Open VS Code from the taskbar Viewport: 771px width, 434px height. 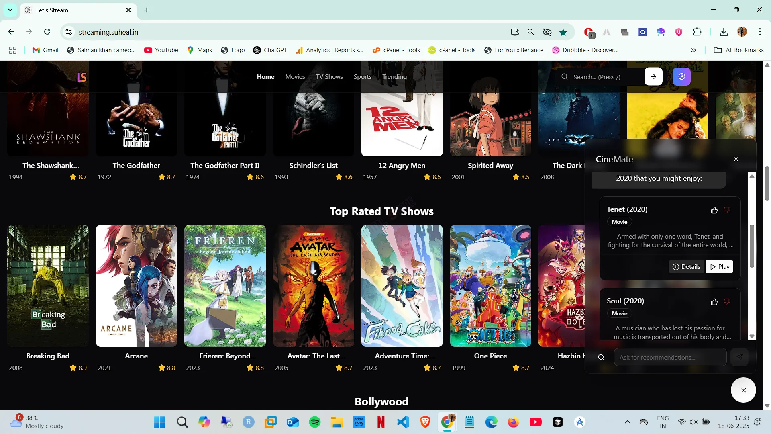pyautogui.click(x=403, y=422)
